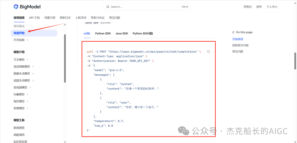The width and height of the screenshot is (297, 143).
Task: Click the "role": "system" code line
Action: point(120,84)
